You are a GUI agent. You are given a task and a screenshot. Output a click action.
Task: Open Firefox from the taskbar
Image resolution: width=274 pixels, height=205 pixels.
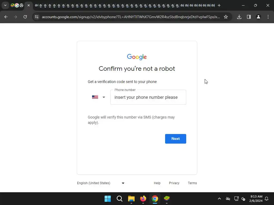(x=143, y=199)
